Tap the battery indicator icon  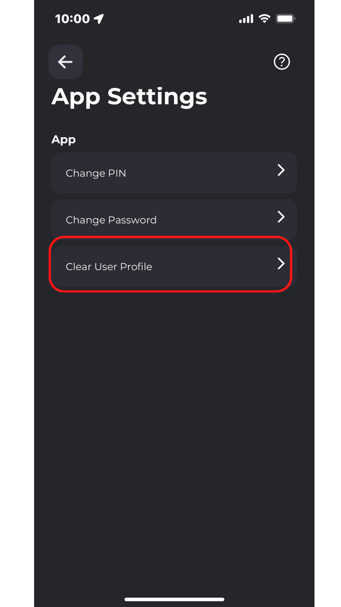pyautogui.click(x=286, y=19)
